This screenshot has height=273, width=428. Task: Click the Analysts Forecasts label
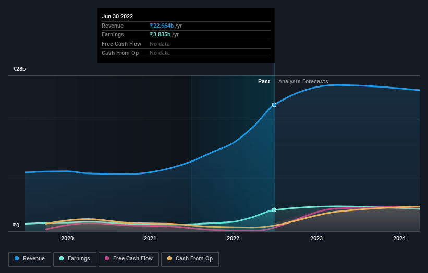[x=303, y=81]
